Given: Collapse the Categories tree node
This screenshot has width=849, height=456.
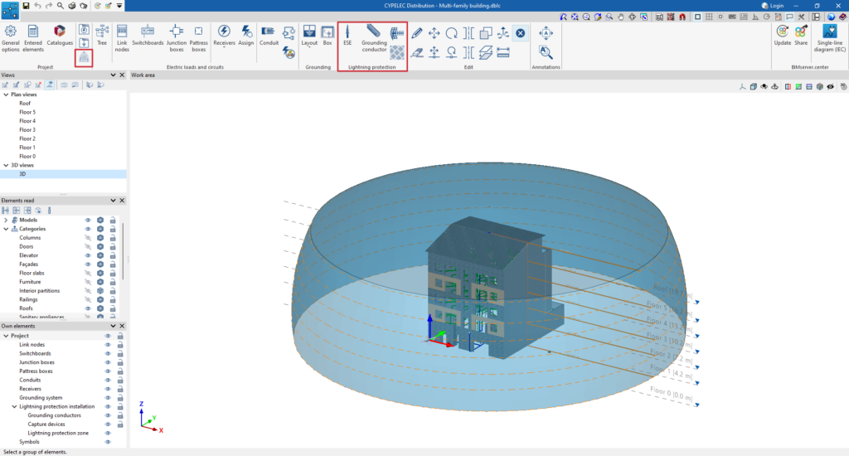Looking at the screenshot, I should click(6, 229).
